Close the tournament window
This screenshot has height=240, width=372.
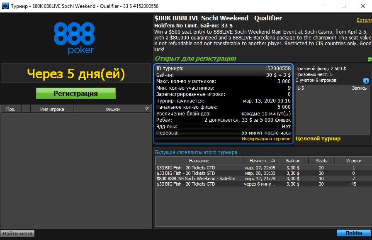pyautogui.click(x=363, y=6)
